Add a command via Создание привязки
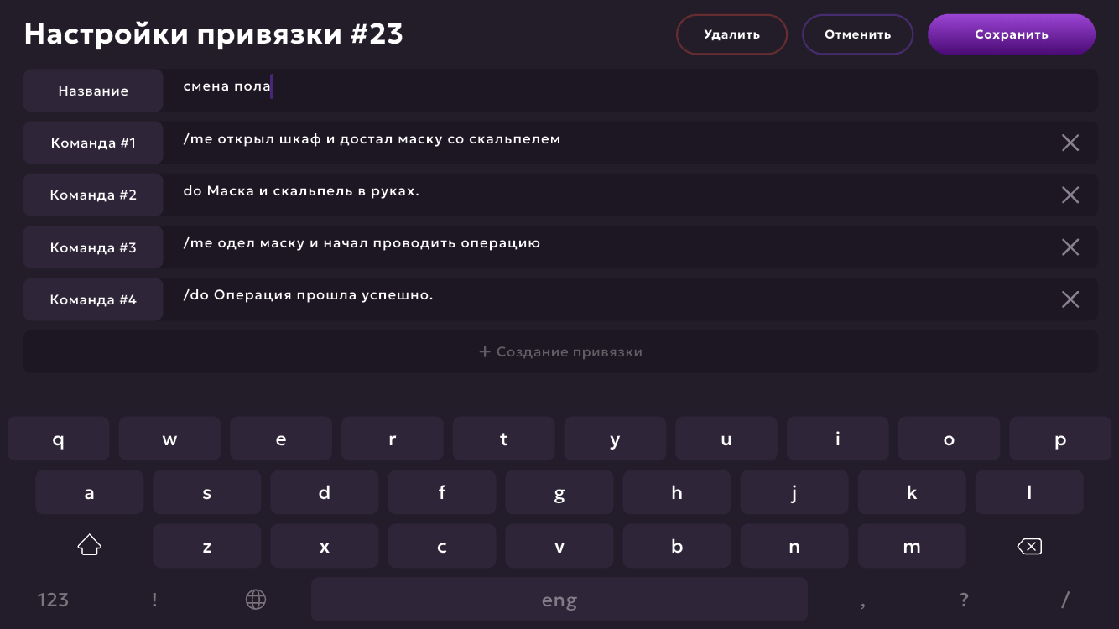 coord(560,351)
